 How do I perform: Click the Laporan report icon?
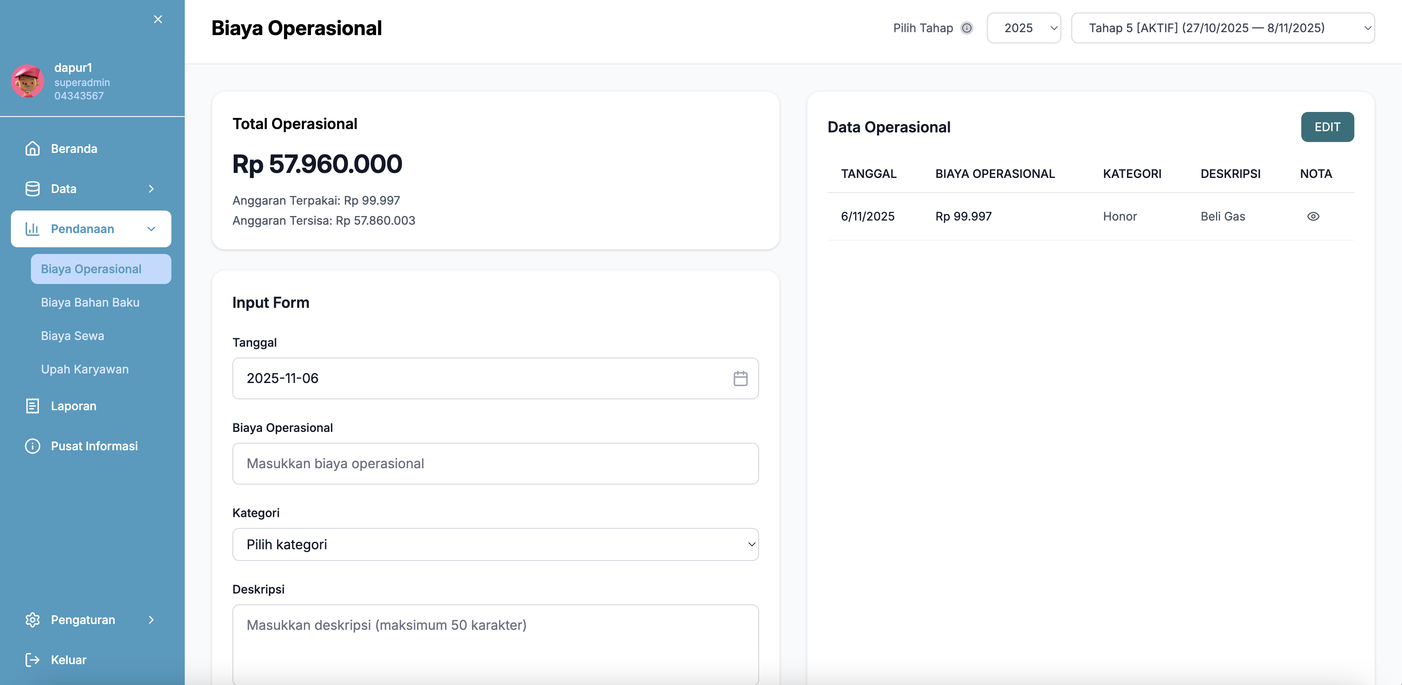coord(33,406)
